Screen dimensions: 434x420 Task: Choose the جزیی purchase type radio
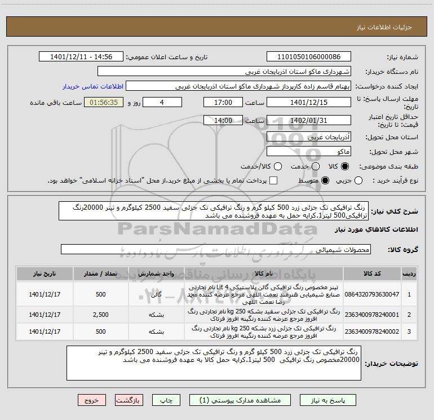(x=358, y=180)
